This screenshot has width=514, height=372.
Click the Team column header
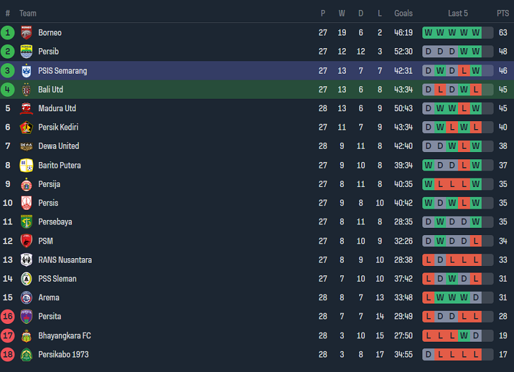click(x=28, y=13)
